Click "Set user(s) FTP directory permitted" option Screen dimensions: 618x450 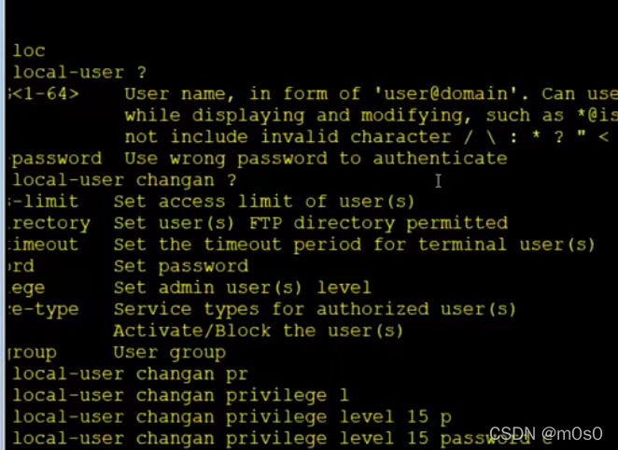pos(310,222)
